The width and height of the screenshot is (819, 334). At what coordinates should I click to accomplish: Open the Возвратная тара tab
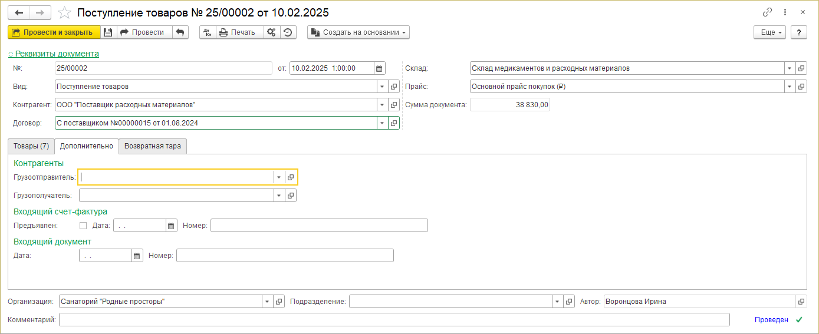click(x=153, y=146)
